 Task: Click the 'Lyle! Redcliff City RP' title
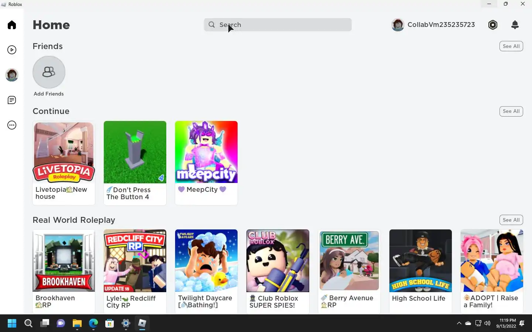coord(131,302)
